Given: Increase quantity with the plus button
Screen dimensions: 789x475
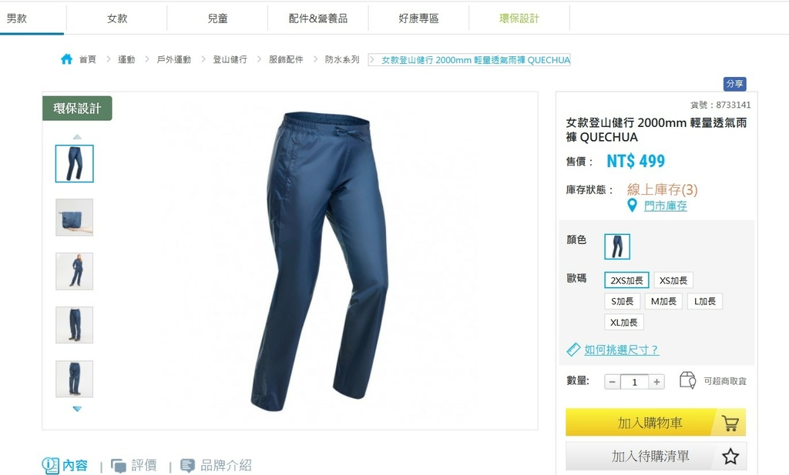Looking at the screenshot, I should [x=656, y=382].
